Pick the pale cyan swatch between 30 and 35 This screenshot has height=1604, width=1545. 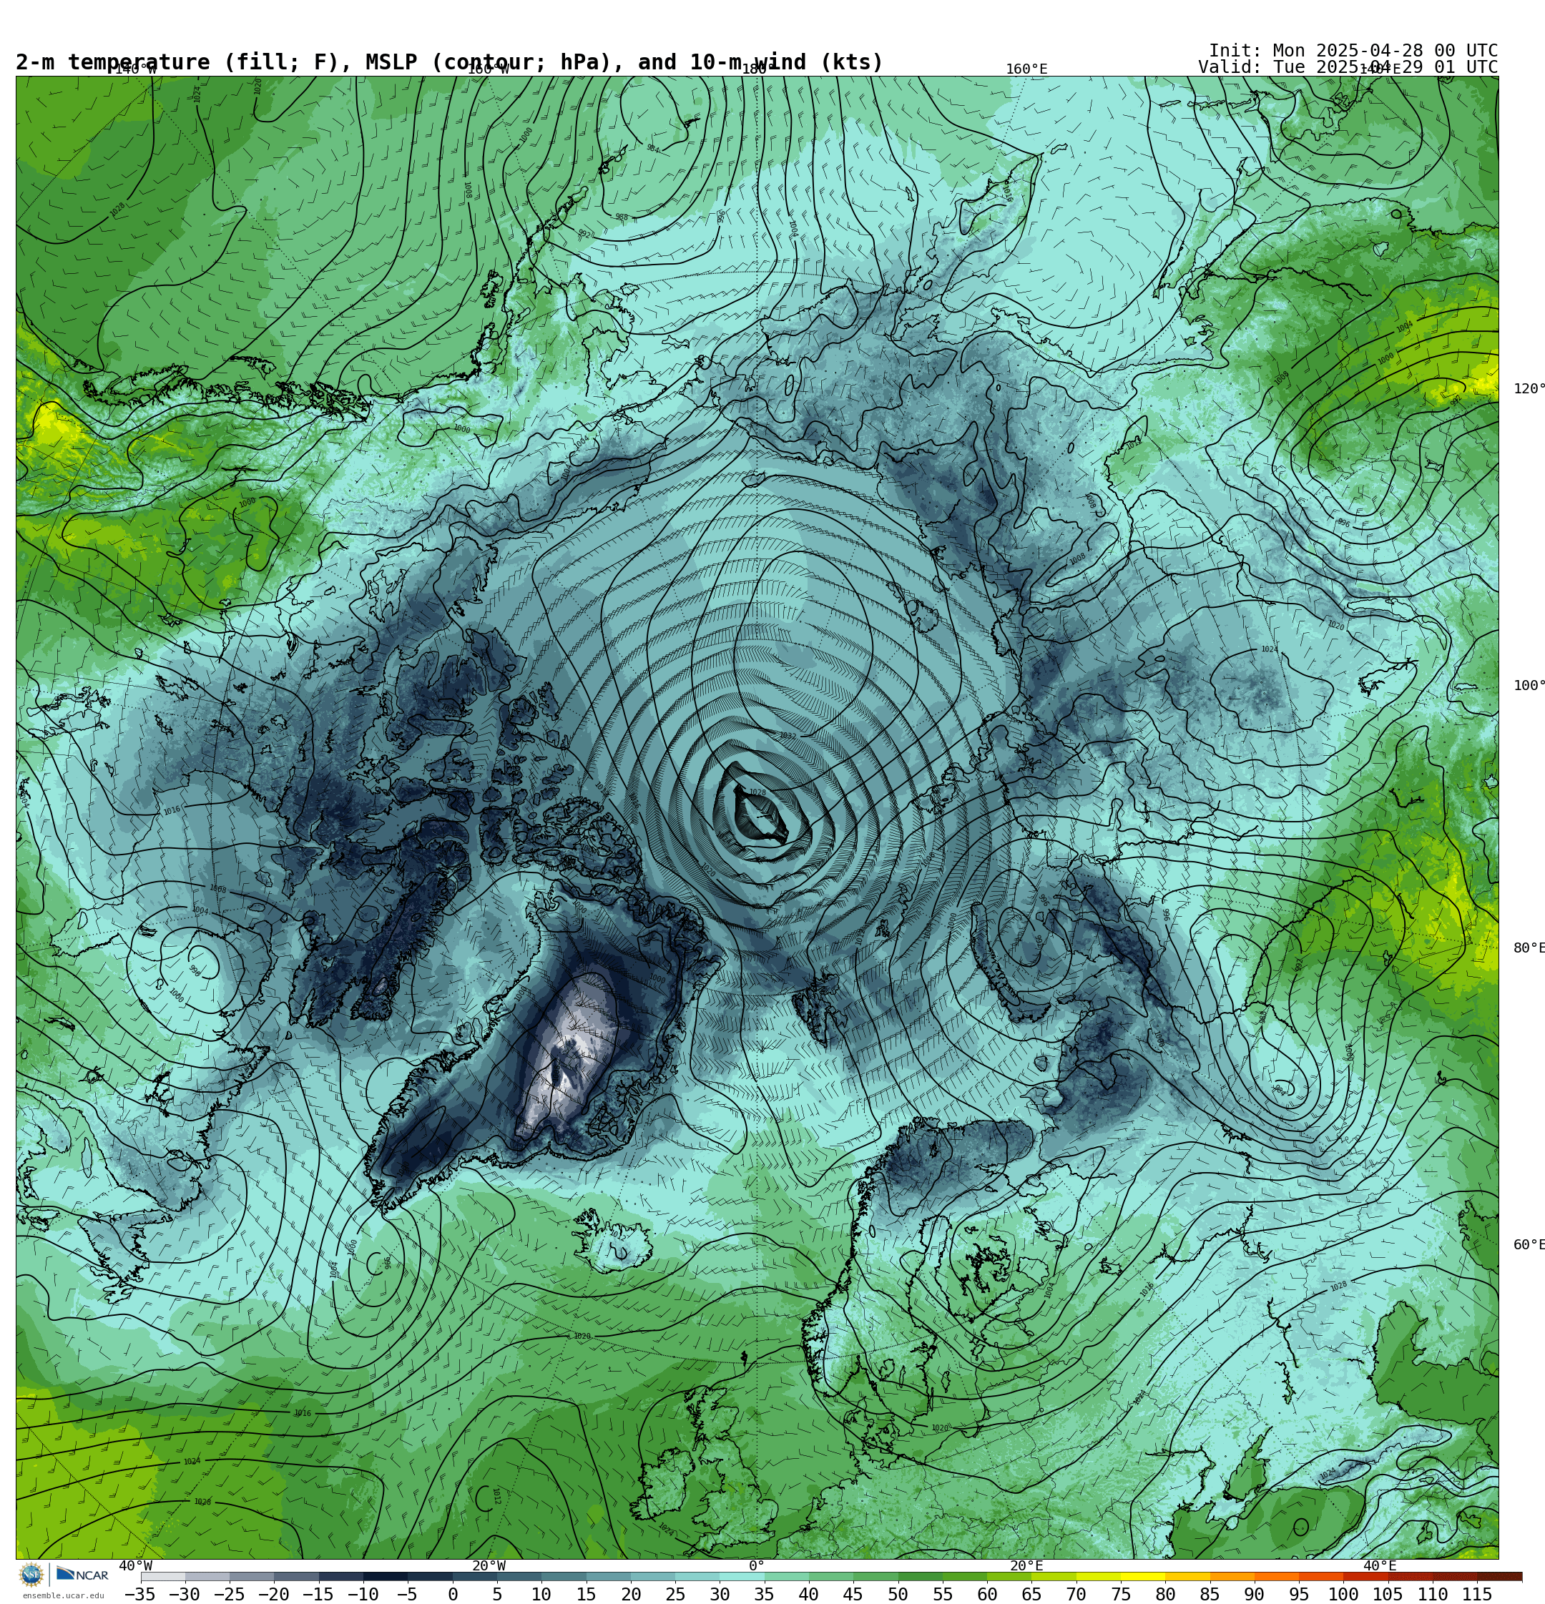(x=742, y=1577)
